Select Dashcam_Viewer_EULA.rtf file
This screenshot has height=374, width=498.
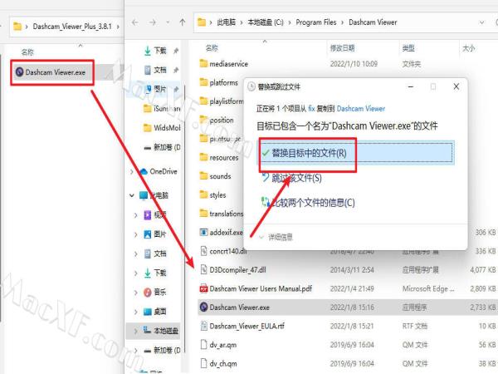[242, 326]
